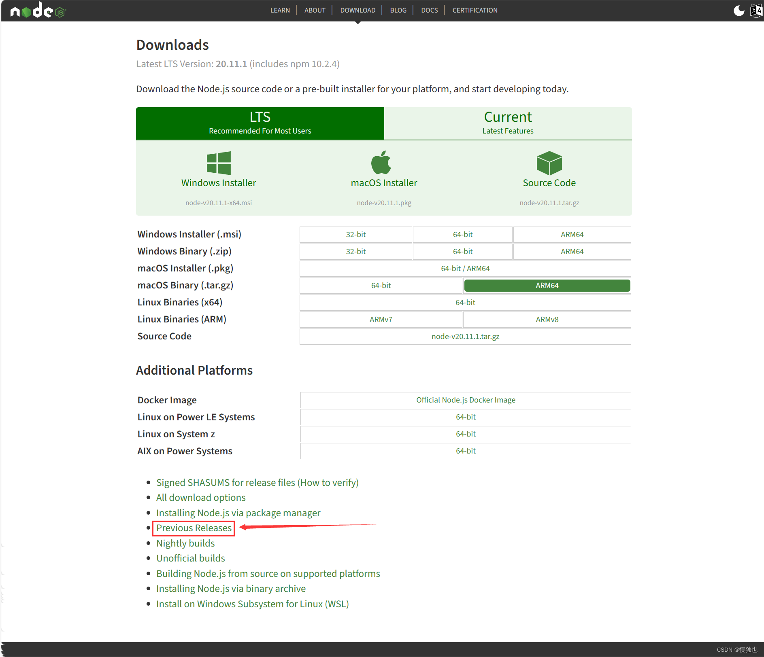Click the Windows Installer link text
Image resolution: width=764 pixels, height=657 pixels.
click(x=219, y=183)
